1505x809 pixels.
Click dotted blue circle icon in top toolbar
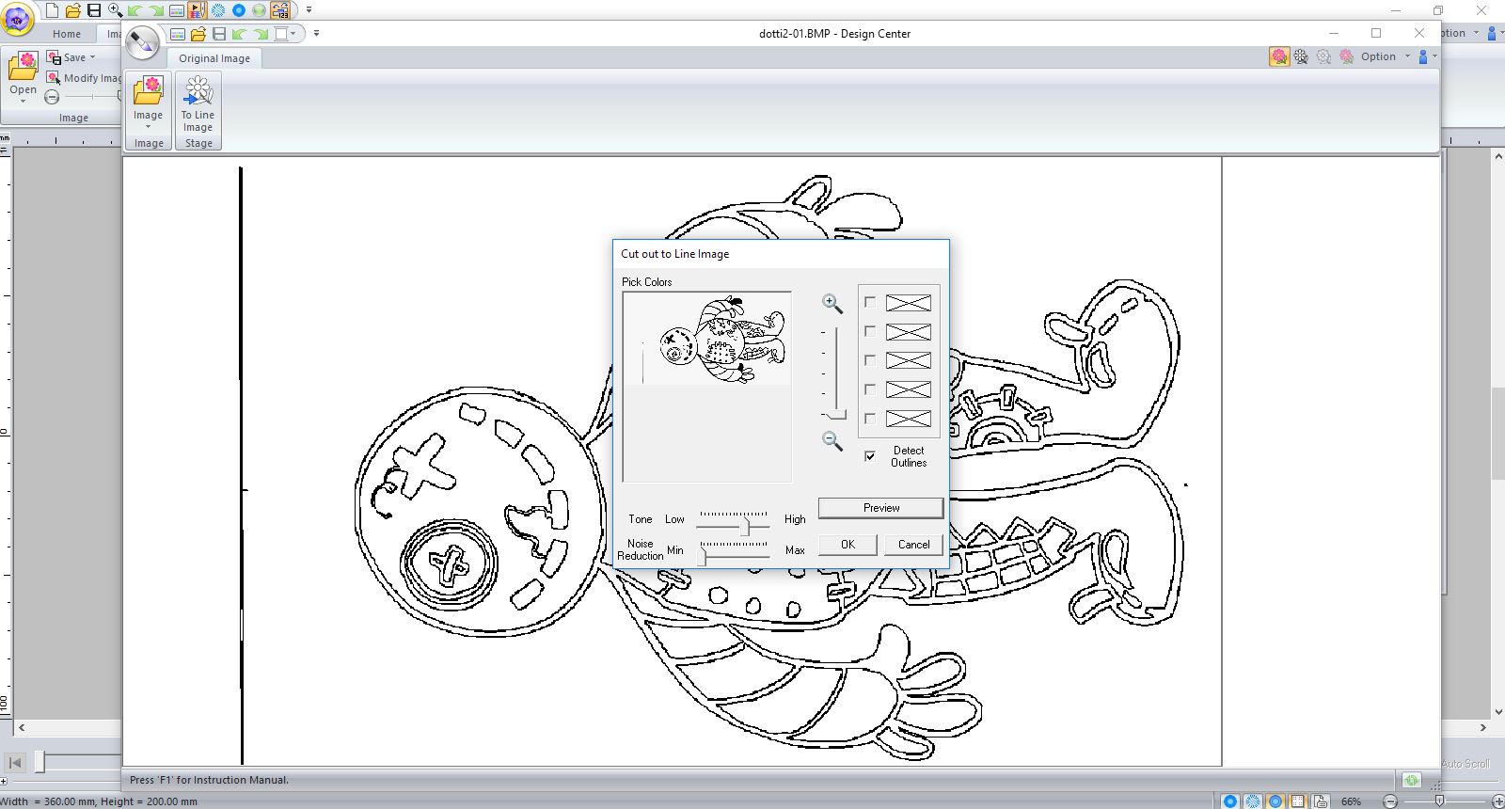(x=217, y=10)
